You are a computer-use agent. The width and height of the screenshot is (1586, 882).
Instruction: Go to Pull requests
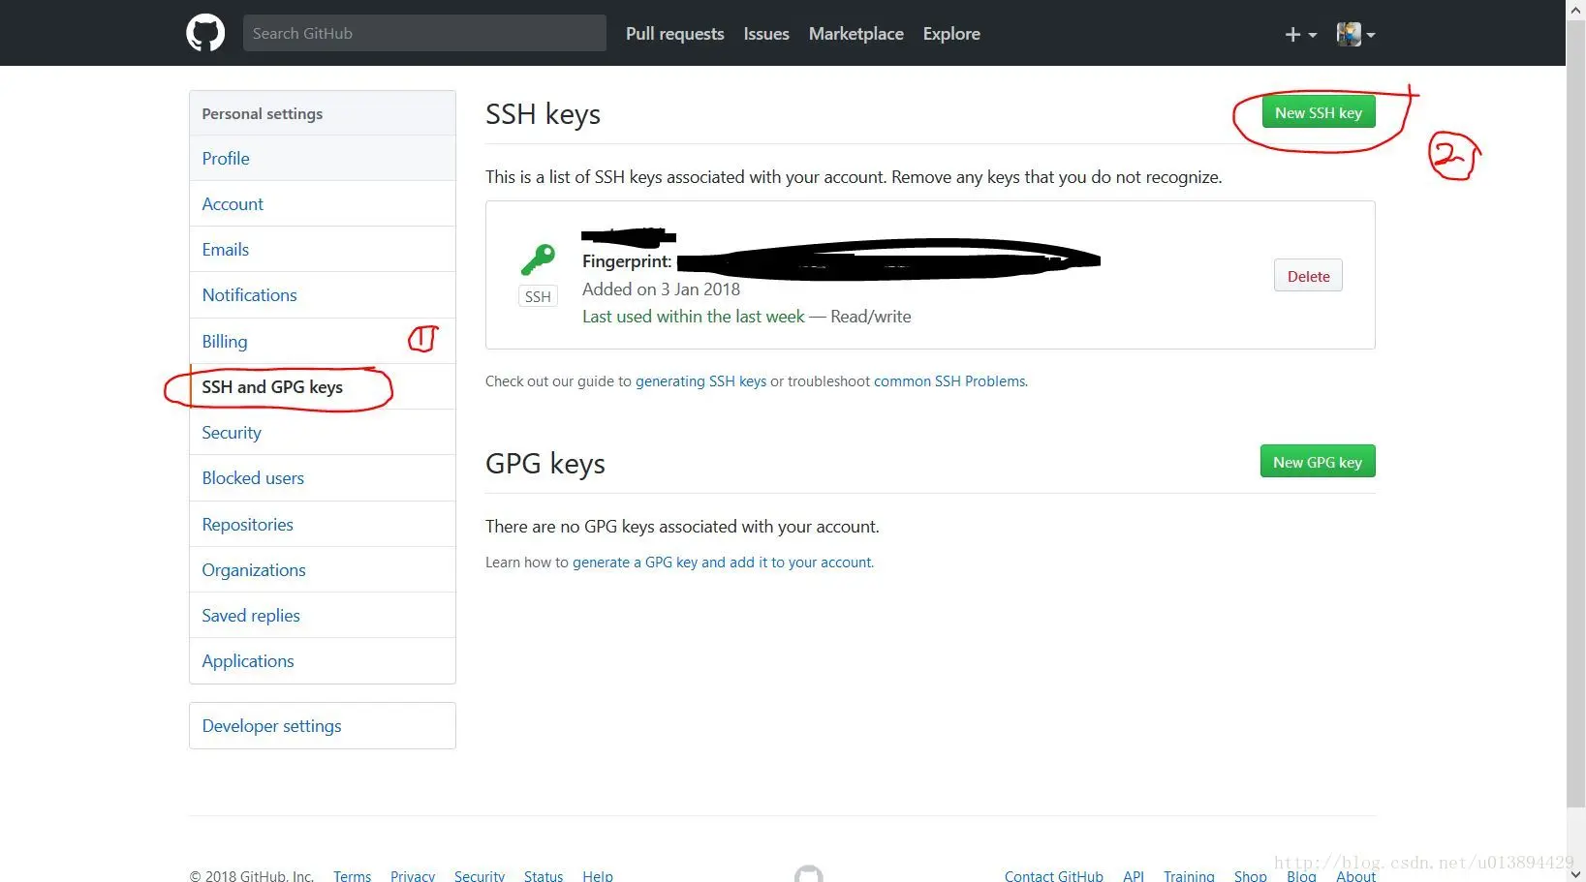(x=675, y=34)
